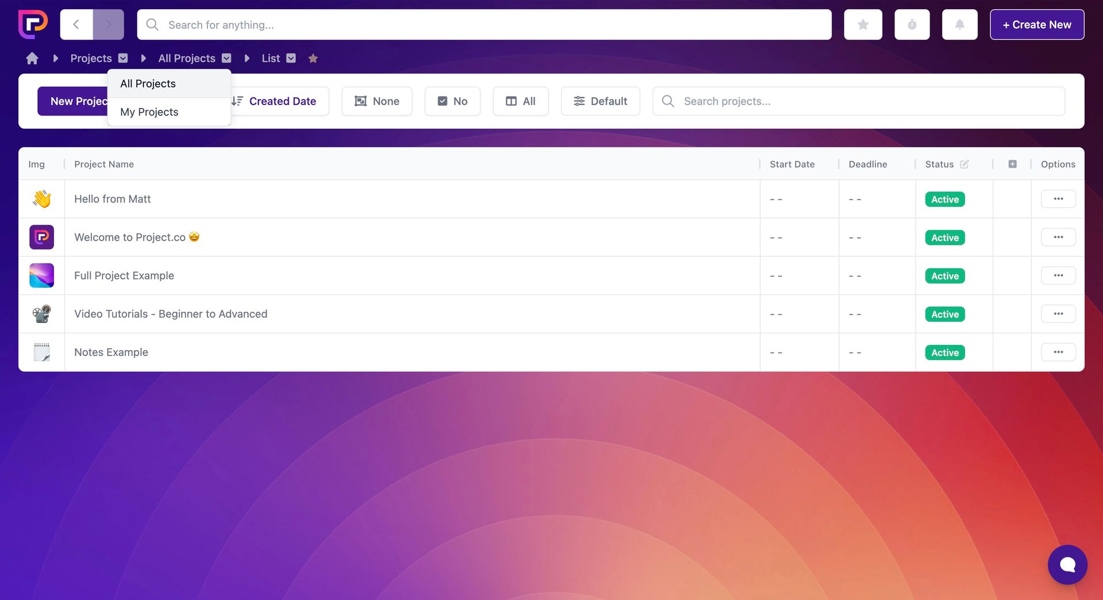Go forward with the right arrow button
This screenshot has height=600, width=1103.
(x=109, y=25)
